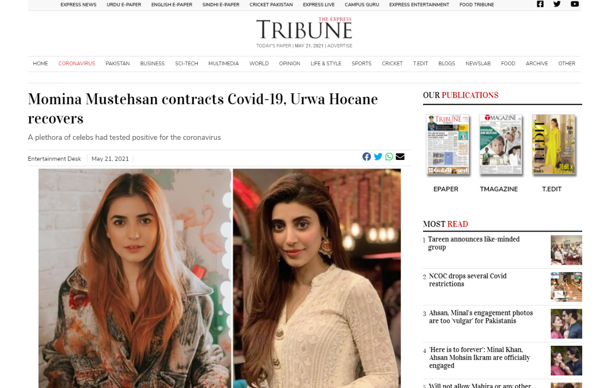Screen dimensions: 601x388
Task: Open the Facebook page icon in header
Action: click(540, 4)
